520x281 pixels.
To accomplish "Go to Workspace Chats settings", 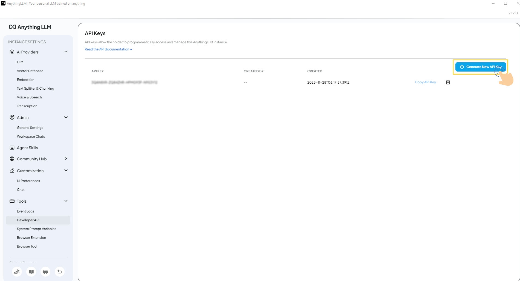I will click(x=31, y=136).
